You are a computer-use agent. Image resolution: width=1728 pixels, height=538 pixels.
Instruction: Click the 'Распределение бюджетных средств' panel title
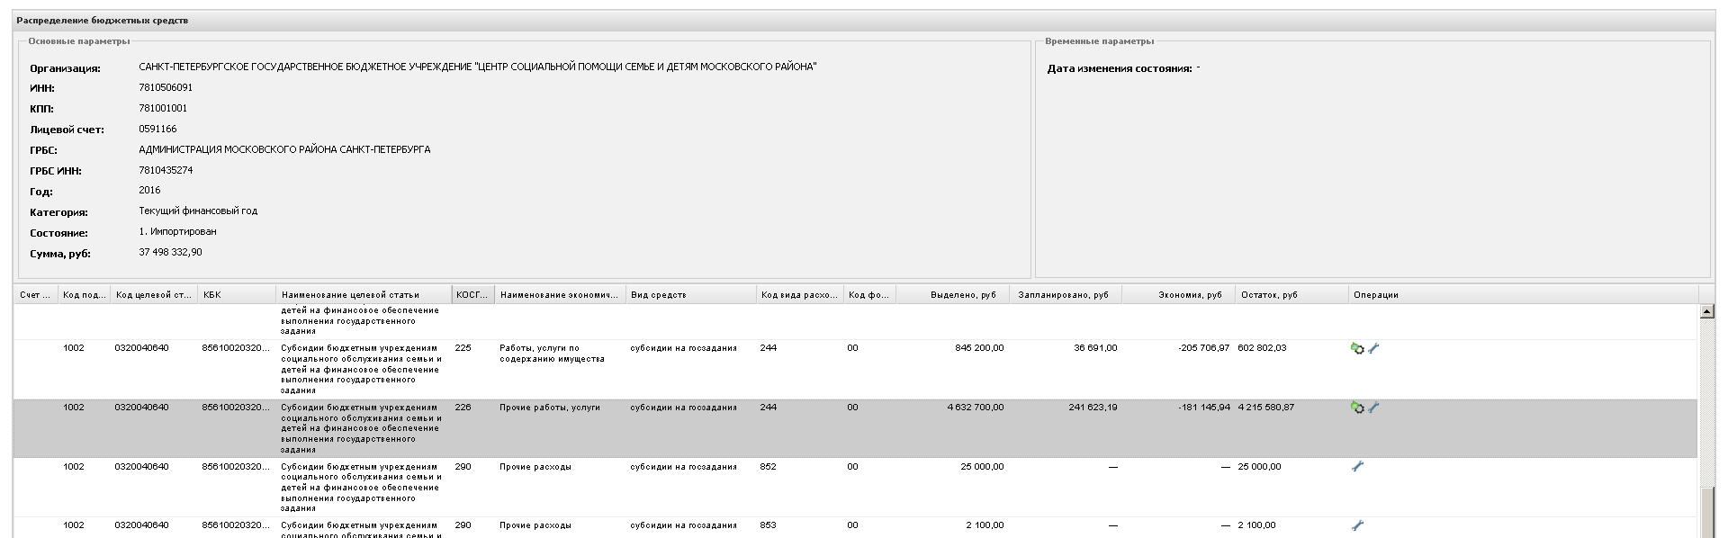point(103,21)
